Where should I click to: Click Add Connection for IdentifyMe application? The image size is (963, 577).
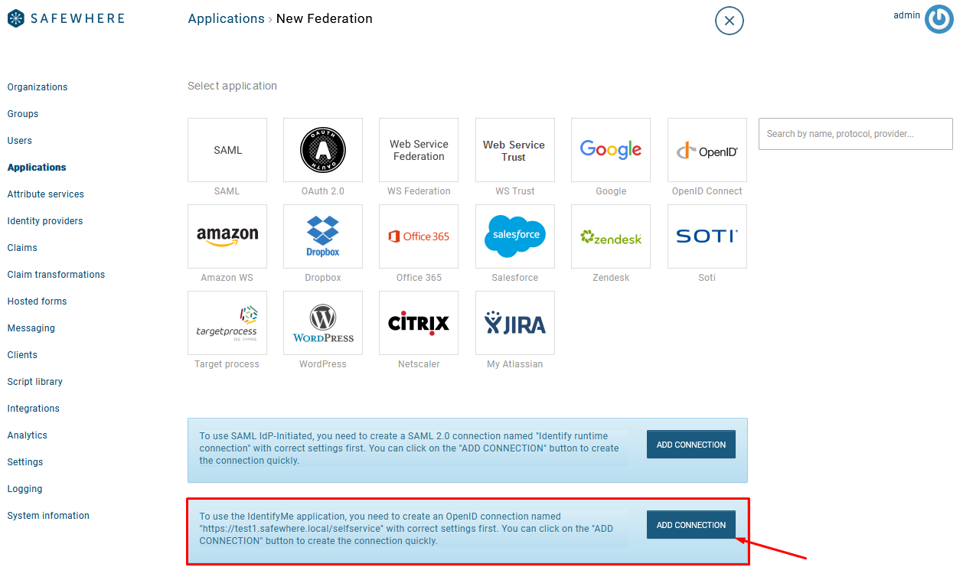690,525
